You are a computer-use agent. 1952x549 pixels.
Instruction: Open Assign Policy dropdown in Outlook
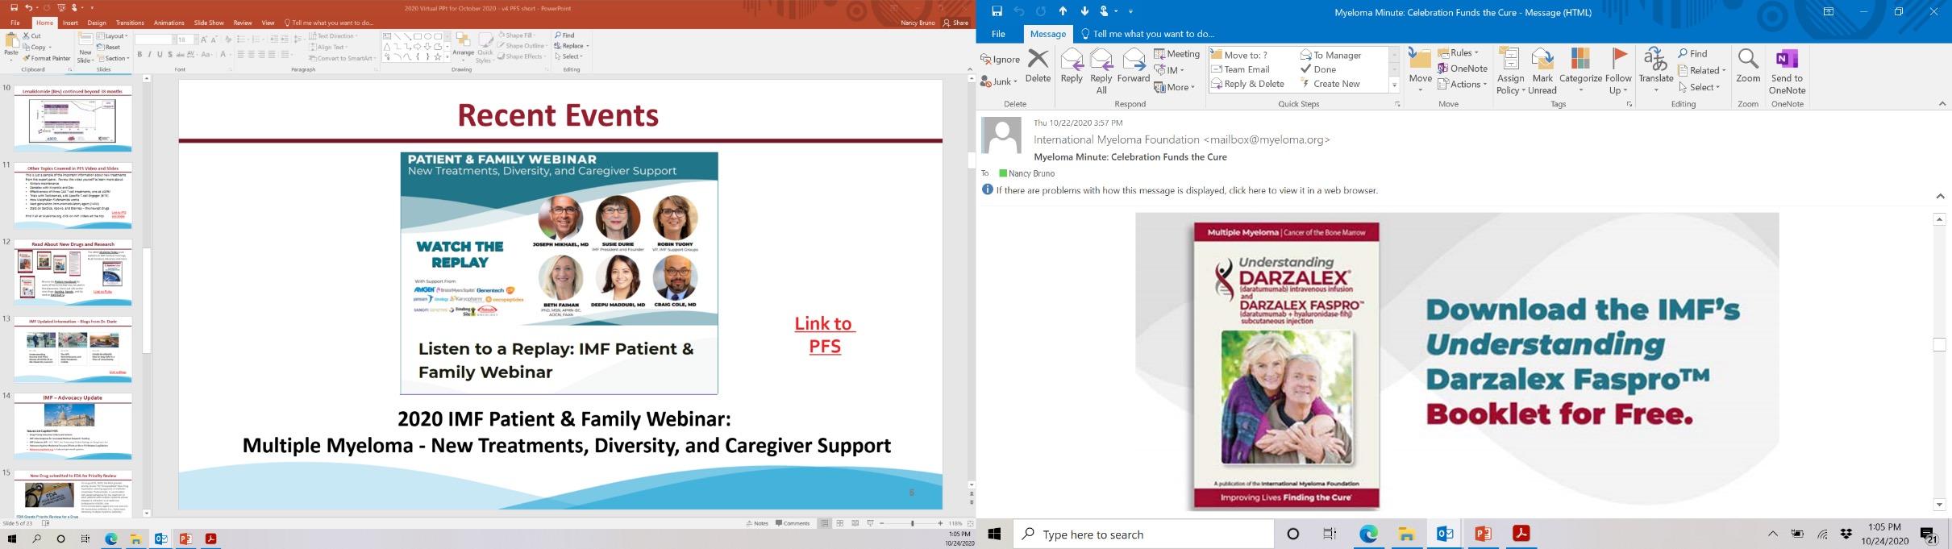(1510, 71)
